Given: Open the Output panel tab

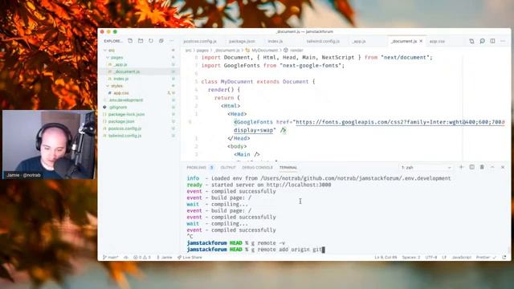Looking at the screenshot, I should pyautogui.click(x=228, y=168).
